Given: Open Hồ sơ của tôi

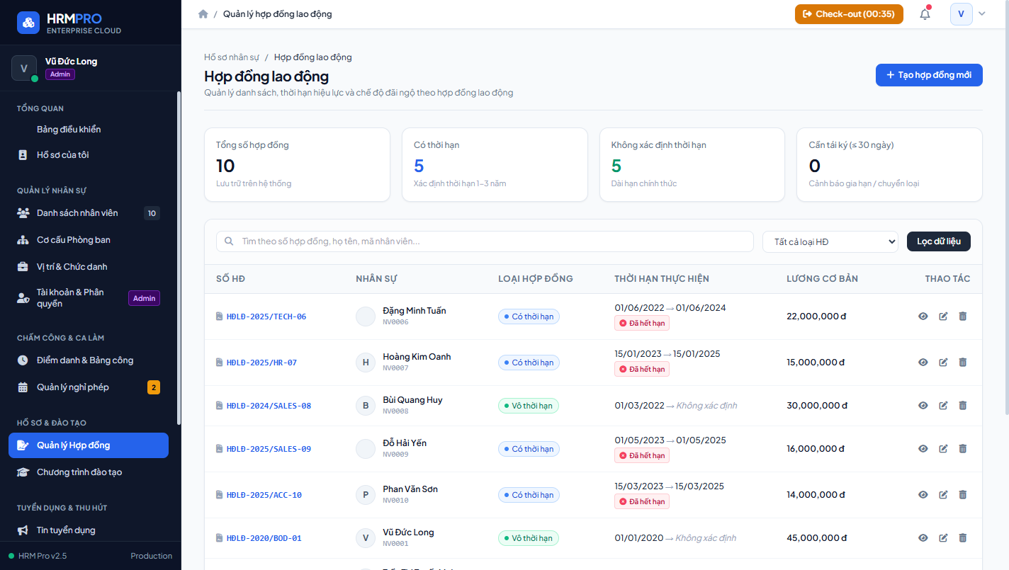Looking at the screenshot, I should click(x=89, y=155).
